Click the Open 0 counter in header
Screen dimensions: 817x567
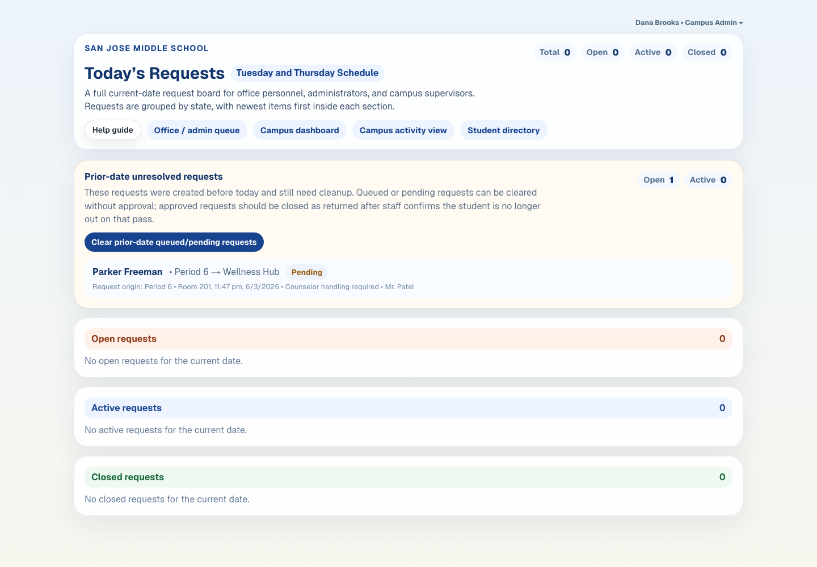coord(603,52)
